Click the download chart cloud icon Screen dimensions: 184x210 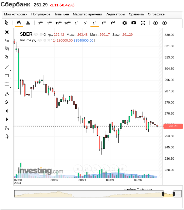(x=155, y=23)
